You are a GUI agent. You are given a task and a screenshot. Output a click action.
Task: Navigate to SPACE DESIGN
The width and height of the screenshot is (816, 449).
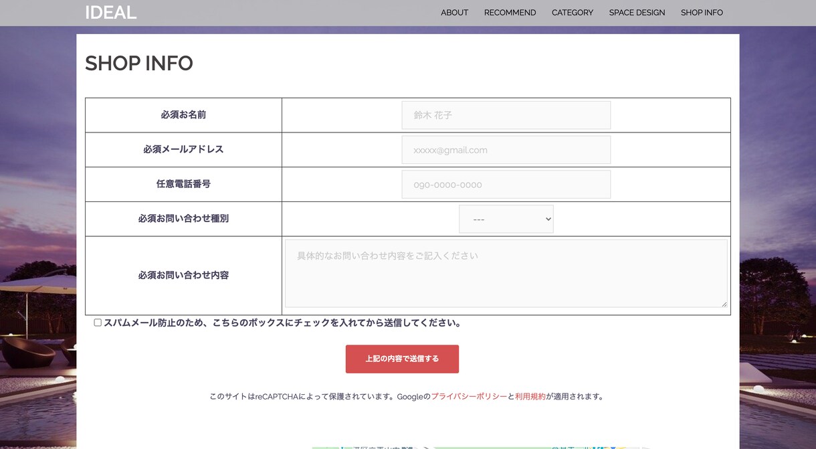click(637, 13)
